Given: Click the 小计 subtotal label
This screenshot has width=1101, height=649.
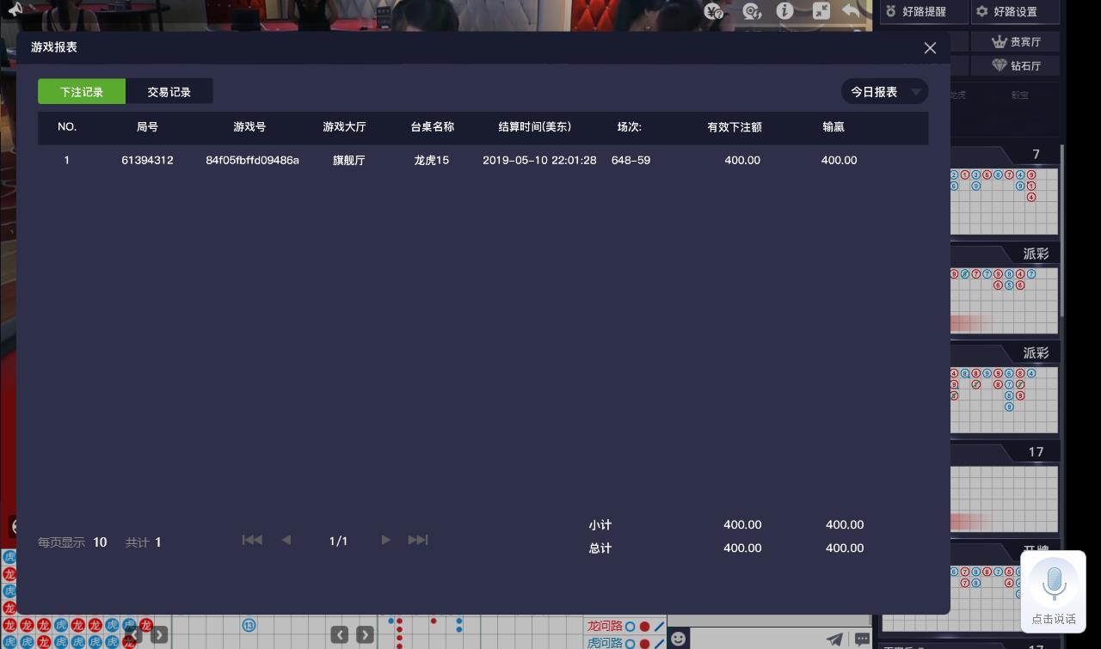Looking at the screenshot, I should pyautogui.click(x=600, y=525).
